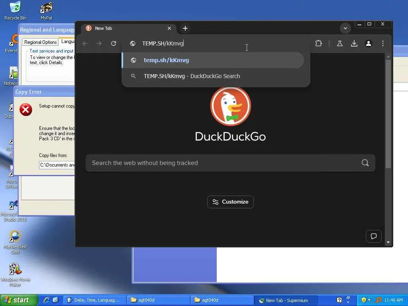
Task: Select temp.sh/kKmvg URL suggestion
Action: [213, 60]
